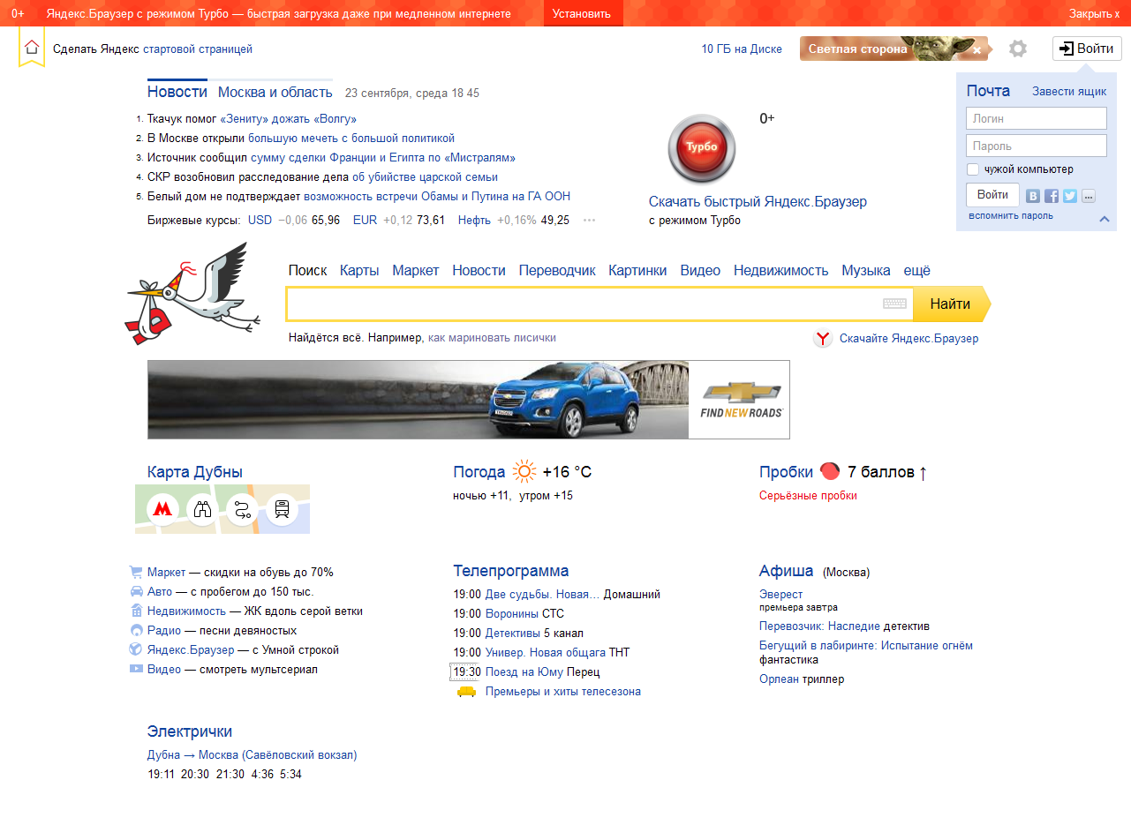Image resolution: width=1131 pixels, height=825 pixels.
Task: Open the Карта Дубны heading link
Action: coord(195,472)
